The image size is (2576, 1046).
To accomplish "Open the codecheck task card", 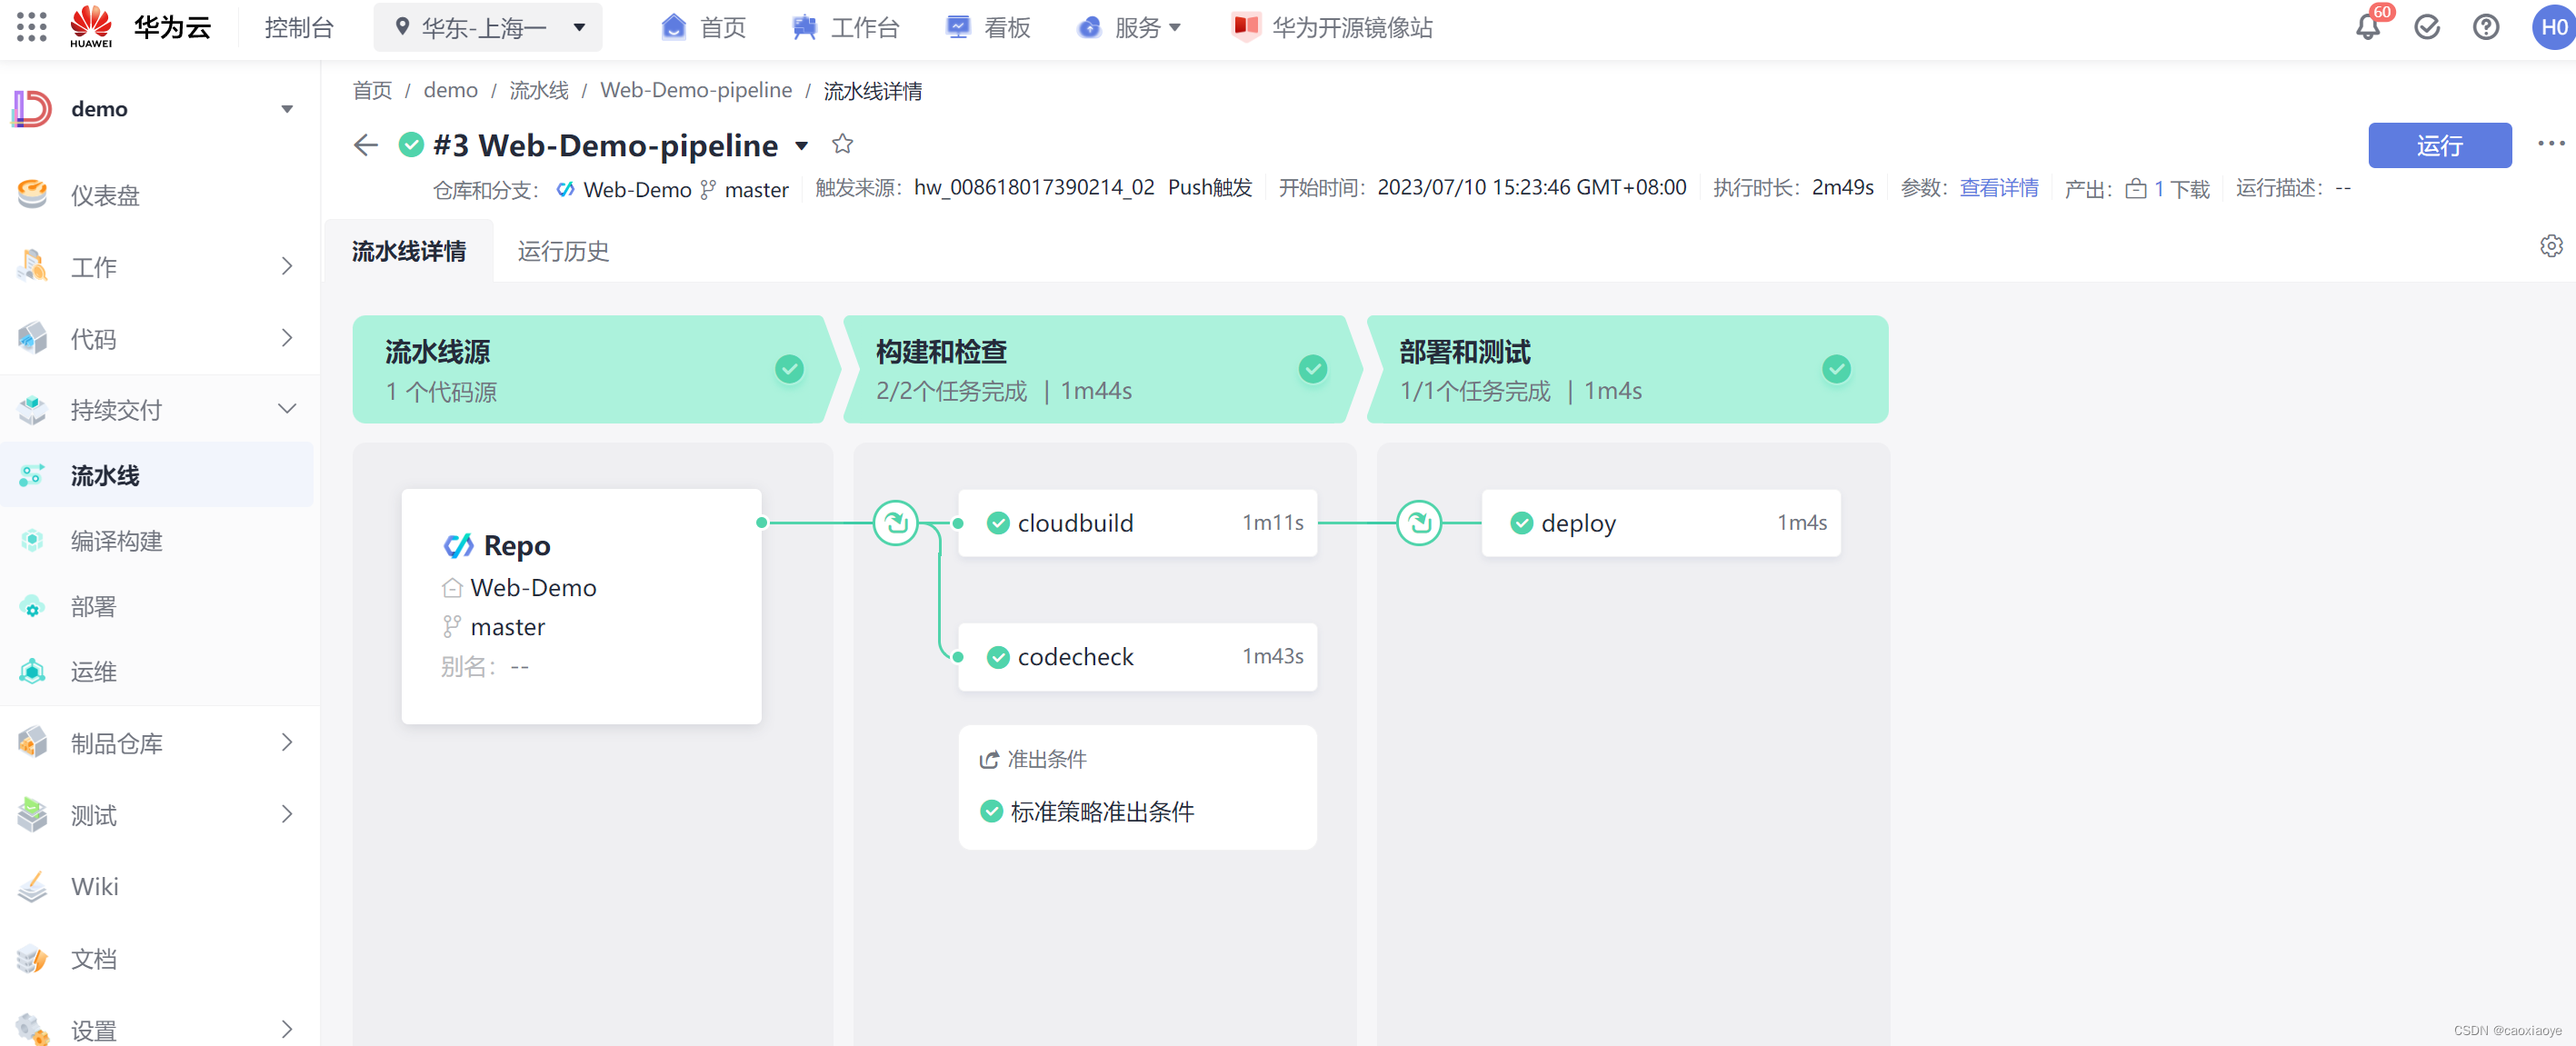I will 1136,657.
